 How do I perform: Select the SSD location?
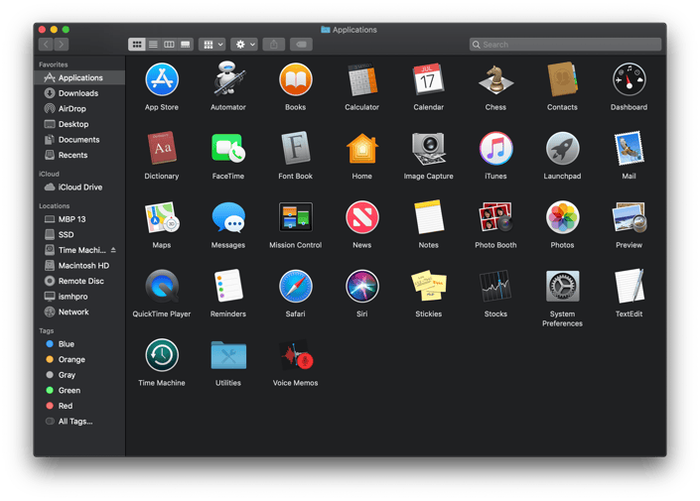pos(79,235)
